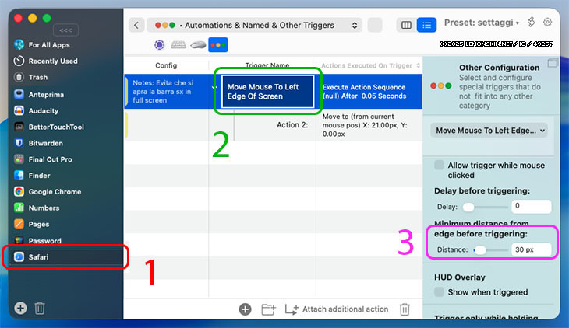Open settings gear next to preset

point(547,23)
